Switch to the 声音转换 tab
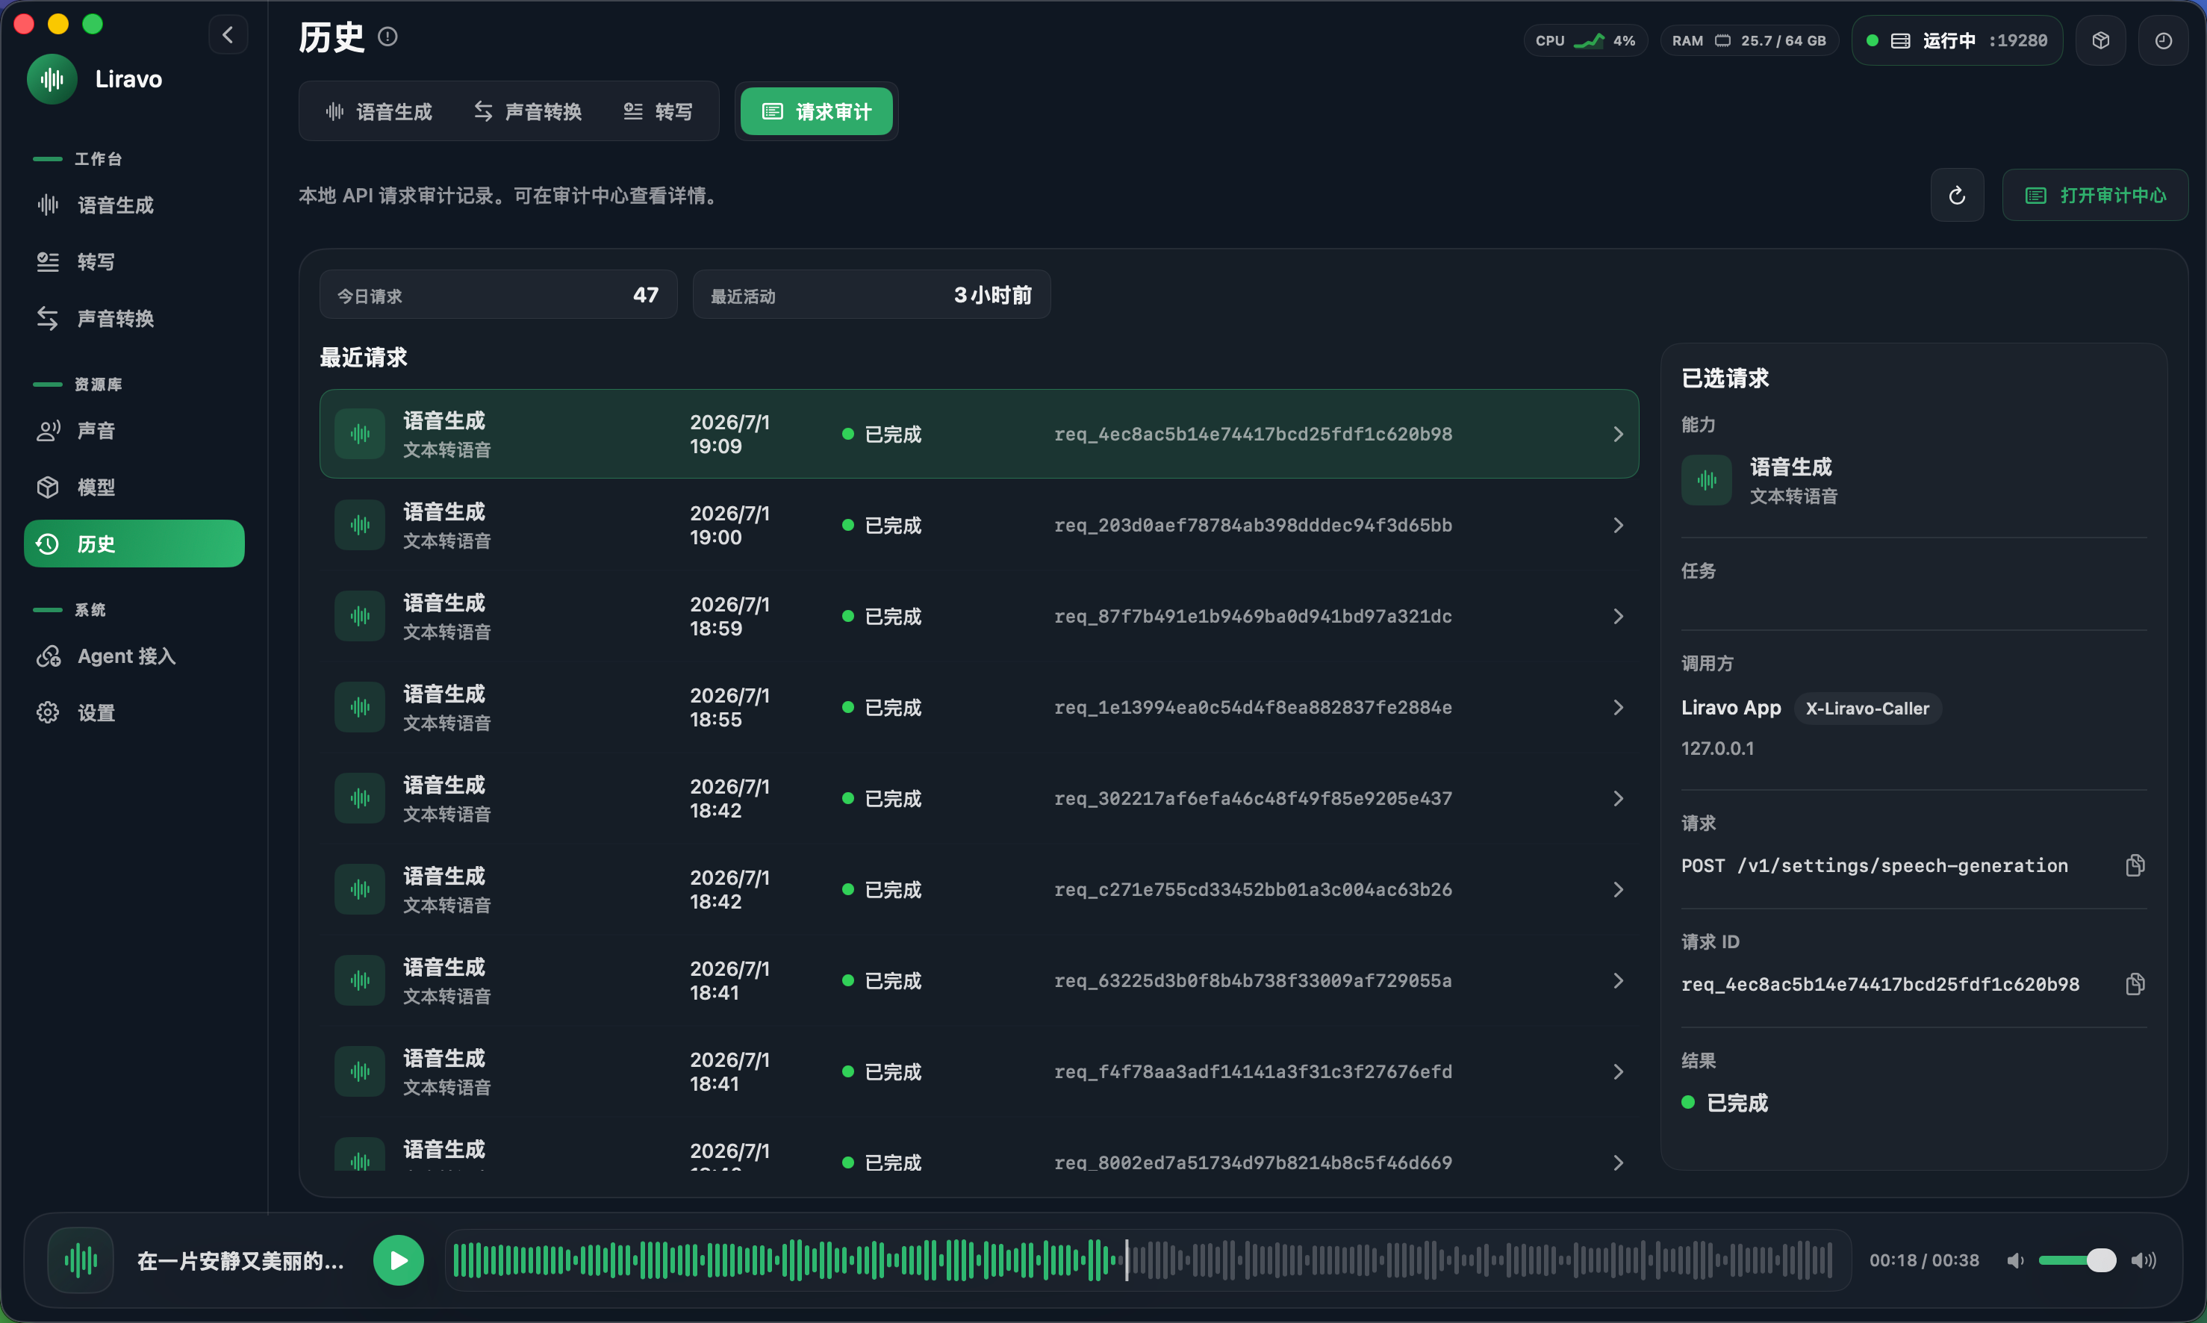Viewport: 2207px width, 1323px height. click(528, 111)
